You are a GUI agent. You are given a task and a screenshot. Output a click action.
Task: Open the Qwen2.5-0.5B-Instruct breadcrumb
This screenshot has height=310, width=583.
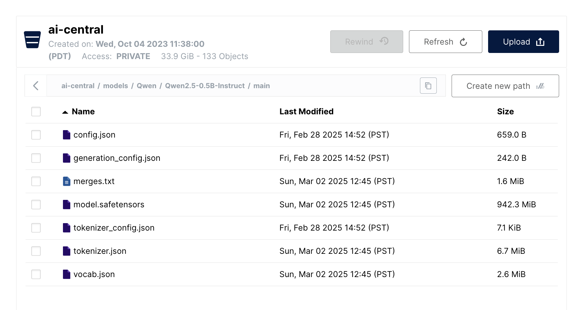205,86
